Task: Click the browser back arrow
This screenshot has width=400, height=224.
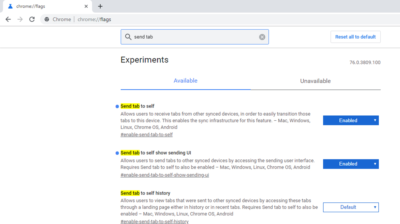Action: [8, 19]
